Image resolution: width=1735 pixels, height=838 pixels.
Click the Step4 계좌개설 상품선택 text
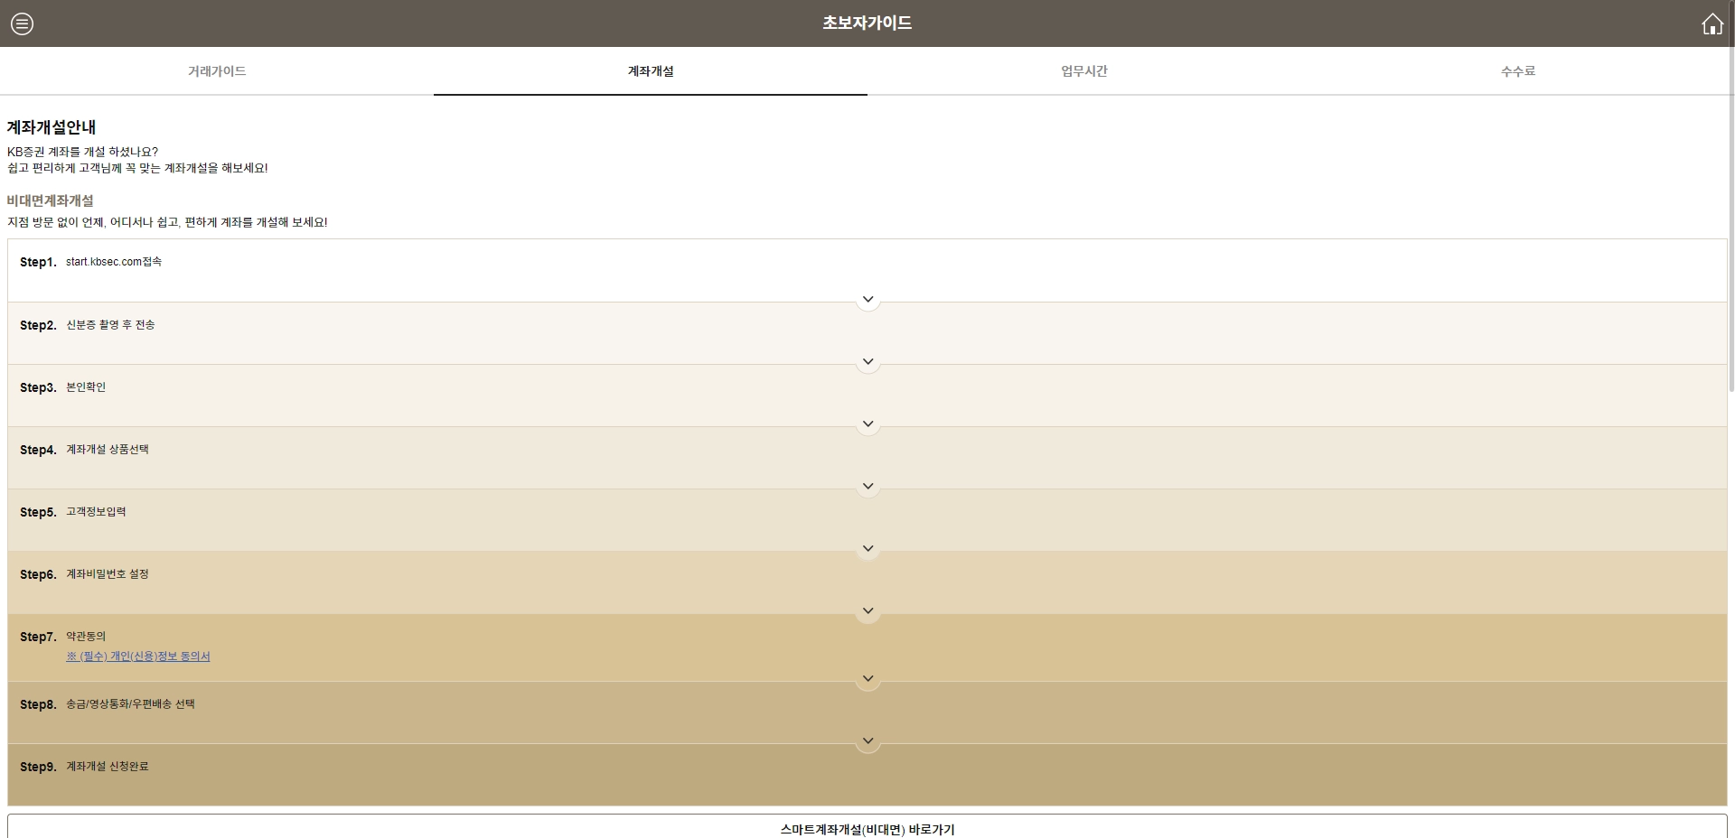108,450
